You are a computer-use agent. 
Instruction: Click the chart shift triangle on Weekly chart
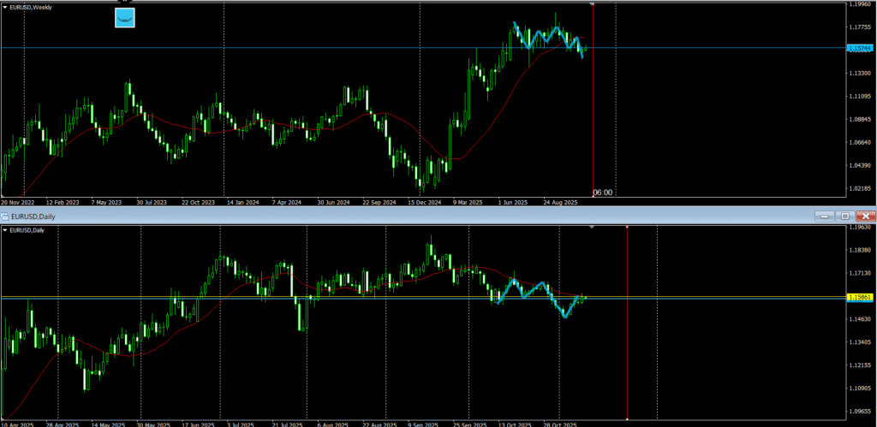point(593,4)
